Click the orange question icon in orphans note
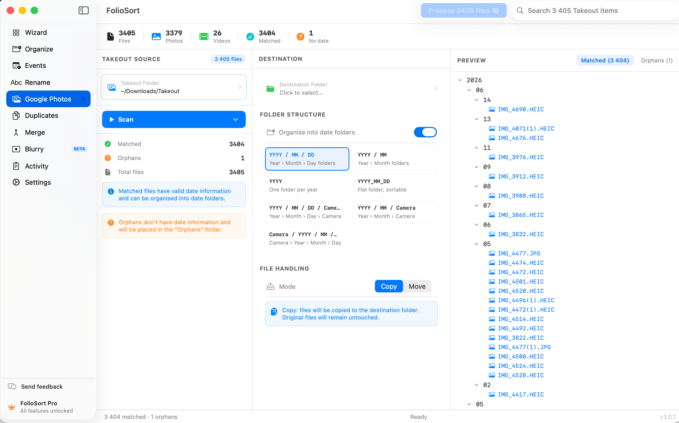 tap(111, 223)
